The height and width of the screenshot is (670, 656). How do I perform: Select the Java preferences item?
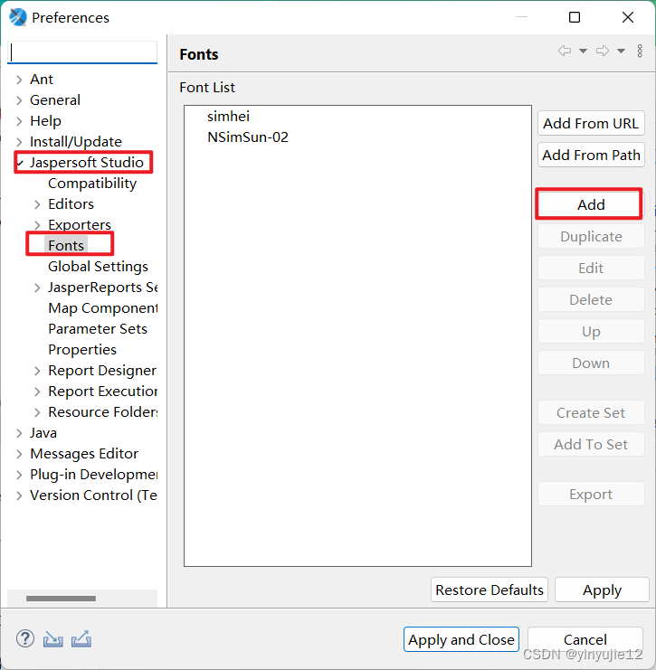click(x=43, y=433)
